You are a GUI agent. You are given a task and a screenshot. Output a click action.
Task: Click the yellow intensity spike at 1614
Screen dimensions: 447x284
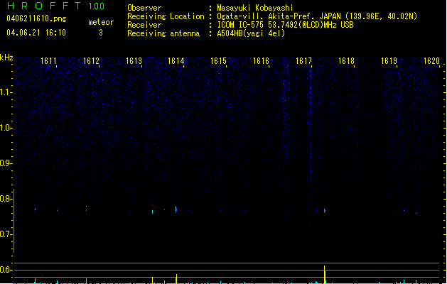(x=176, y=279)
